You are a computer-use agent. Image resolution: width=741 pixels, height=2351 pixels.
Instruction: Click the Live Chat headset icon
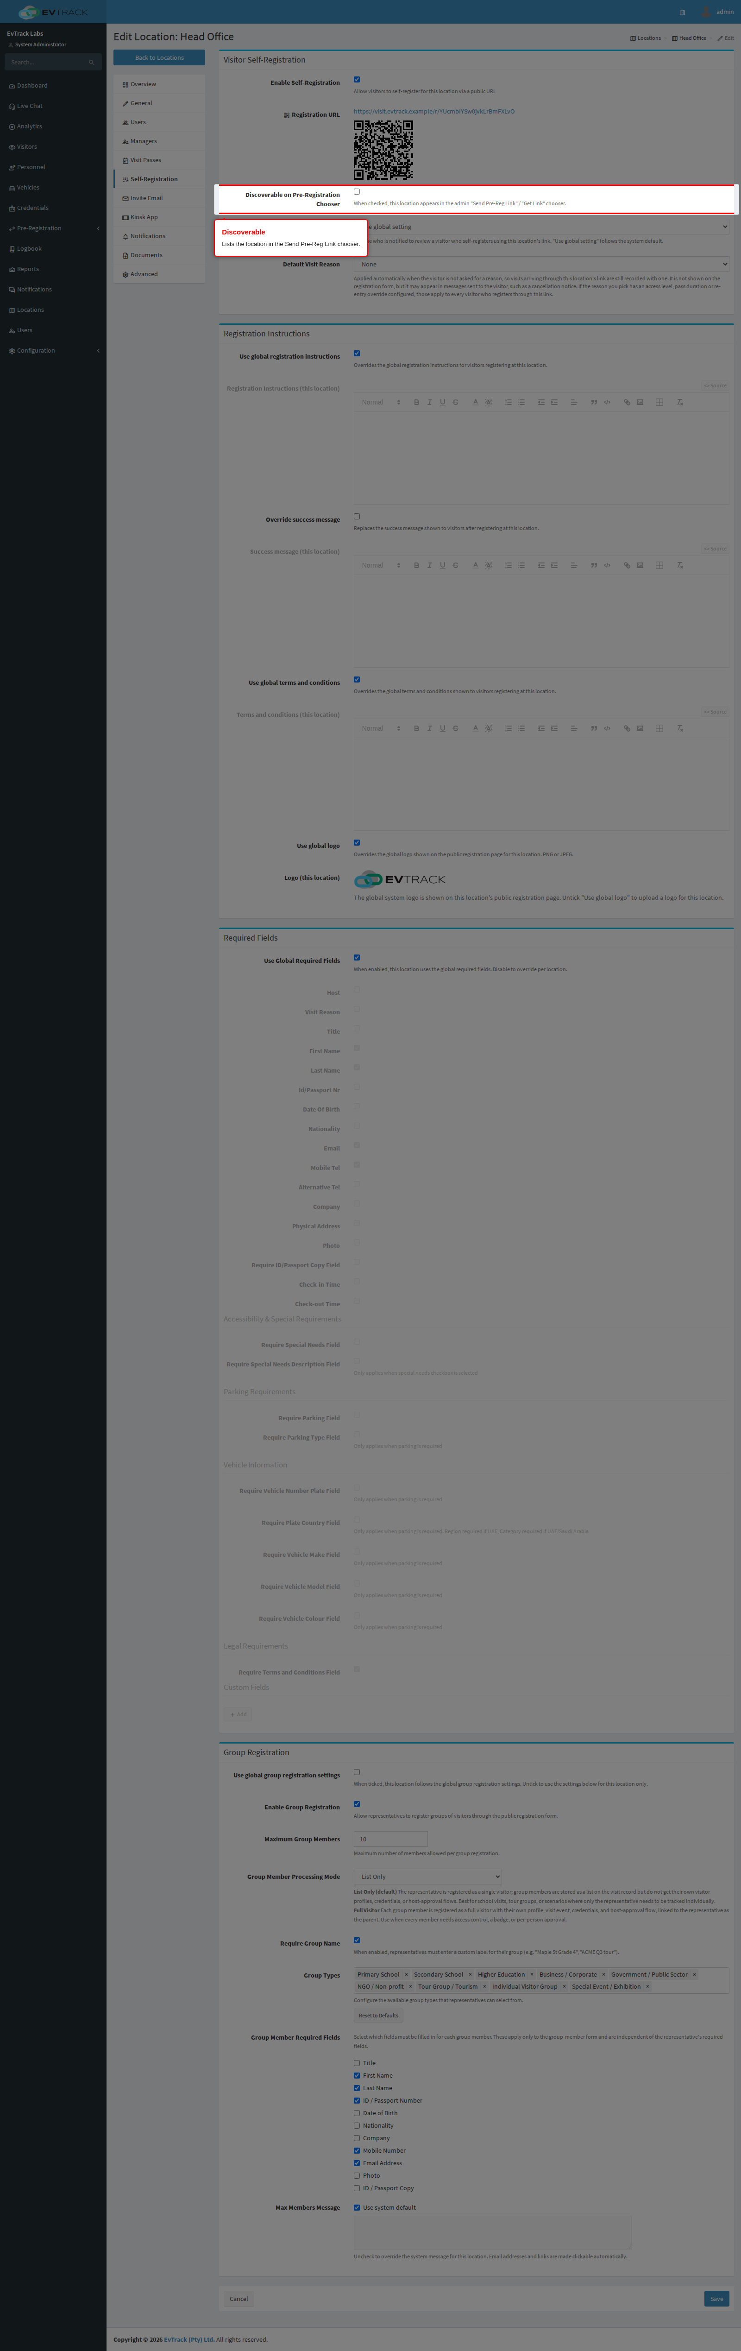point(12,106)
